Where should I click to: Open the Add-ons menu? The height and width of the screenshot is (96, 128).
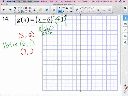click(x=68, y=1)
